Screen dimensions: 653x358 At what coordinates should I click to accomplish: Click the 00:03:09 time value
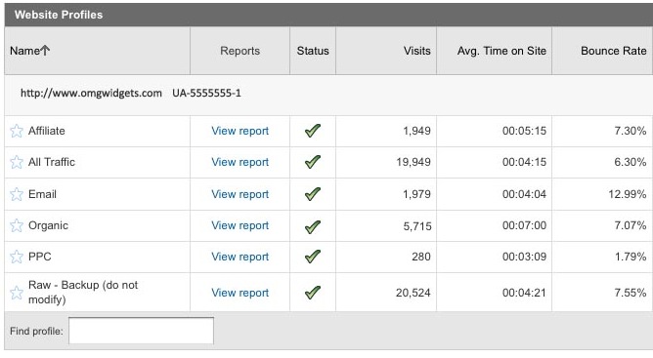coord(524,257)
